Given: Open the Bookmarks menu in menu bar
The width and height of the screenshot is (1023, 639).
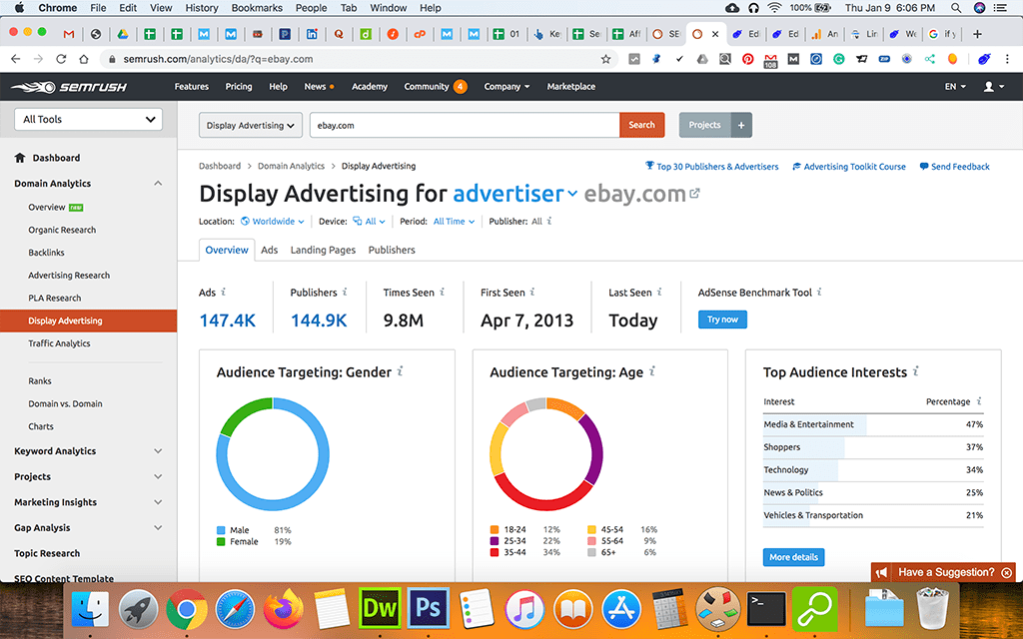Looking at the screenshot, I should (x=257, y=8).
